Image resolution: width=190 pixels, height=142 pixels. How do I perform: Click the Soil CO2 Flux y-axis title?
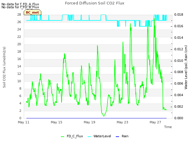4,67
